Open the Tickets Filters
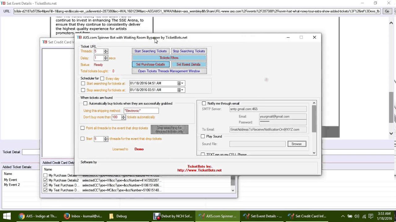The width and height of the screenshot is (396, 222). pos(169,58)
